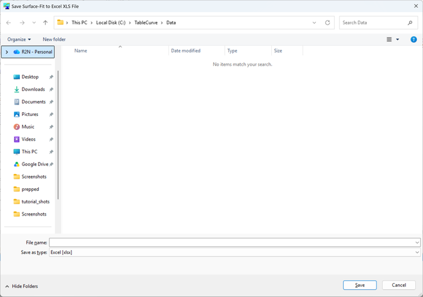
Task: Open Desktop in sidebar
Action: click(30, 77)
